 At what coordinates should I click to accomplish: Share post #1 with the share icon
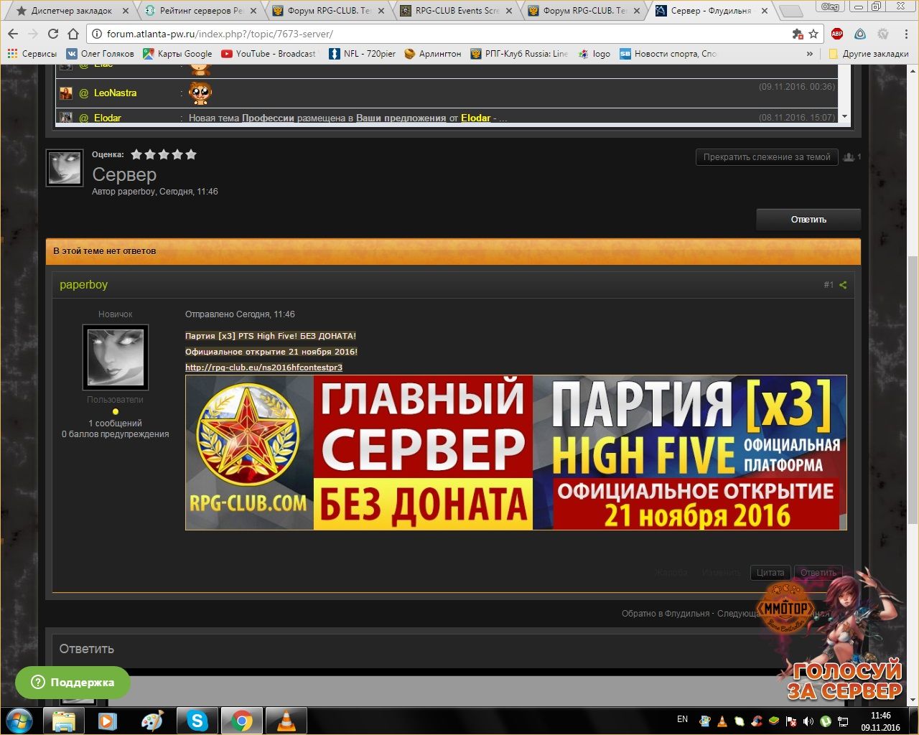pos(843,285)
